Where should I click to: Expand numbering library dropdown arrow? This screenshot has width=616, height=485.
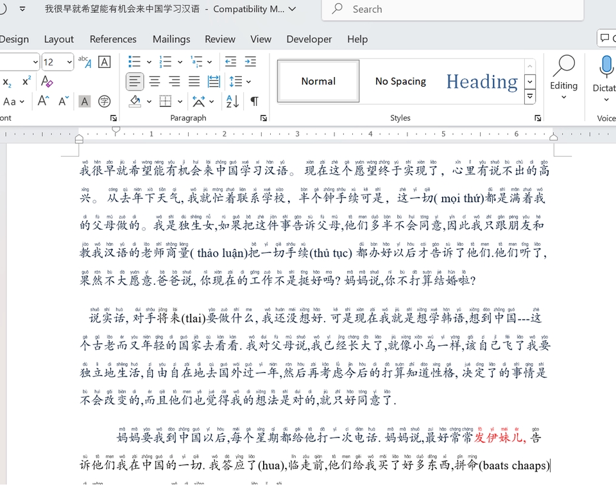tap(180, 62)
